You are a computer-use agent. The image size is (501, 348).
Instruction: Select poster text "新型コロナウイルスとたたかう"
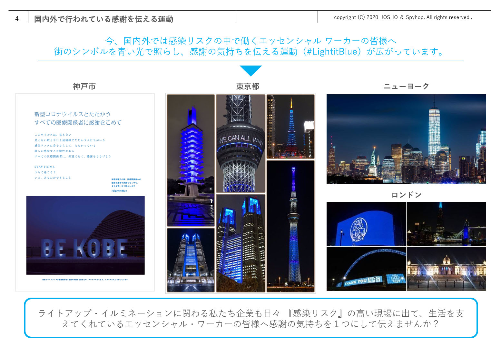(x=72, y=114)
